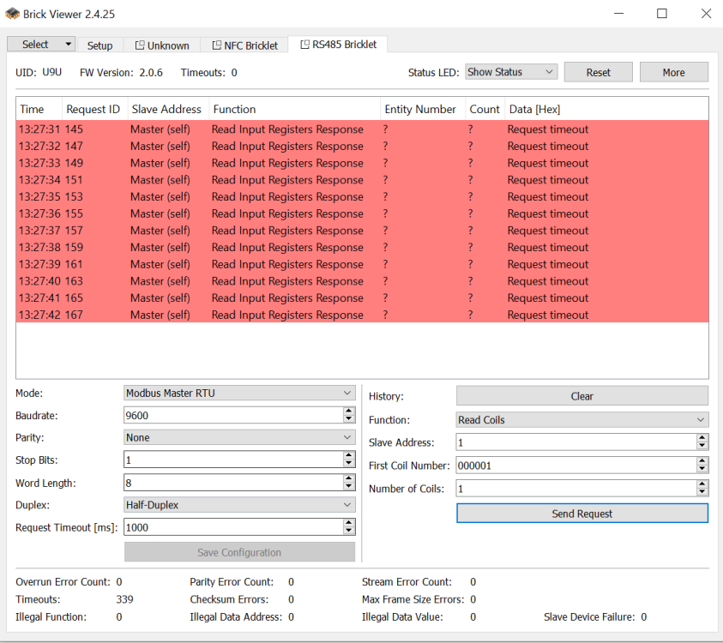The image size is (723, 643).
Task: Increase Baudrate with the up arrow
Action: point(348,411)
